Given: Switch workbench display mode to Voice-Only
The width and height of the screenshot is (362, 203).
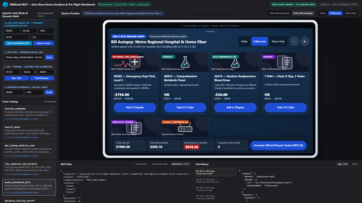Looking at the screenshot, I should click(x=350, y=13).
